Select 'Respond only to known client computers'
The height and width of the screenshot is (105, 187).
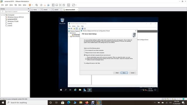[x=84, y=52]
